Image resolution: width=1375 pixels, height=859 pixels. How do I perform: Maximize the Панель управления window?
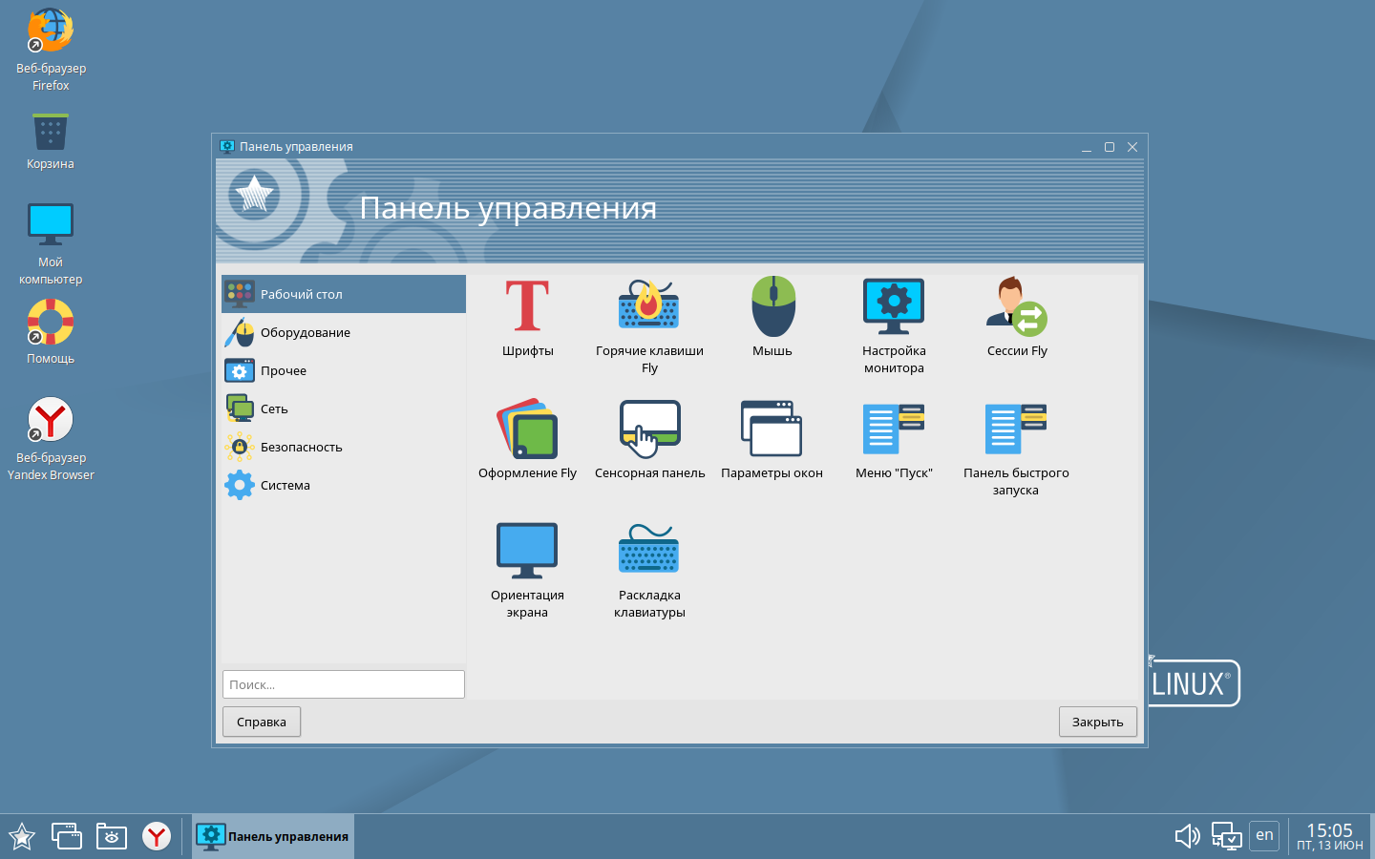point(1110,147)
